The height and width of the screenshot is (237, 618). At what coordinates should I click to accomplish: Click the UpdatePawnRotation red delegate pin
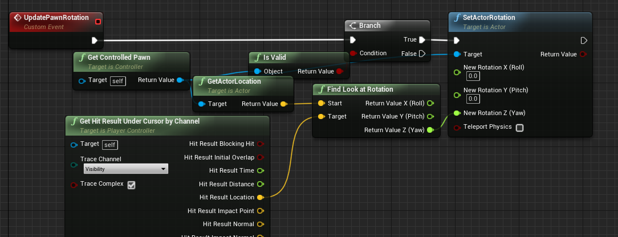tap(98, 22)
